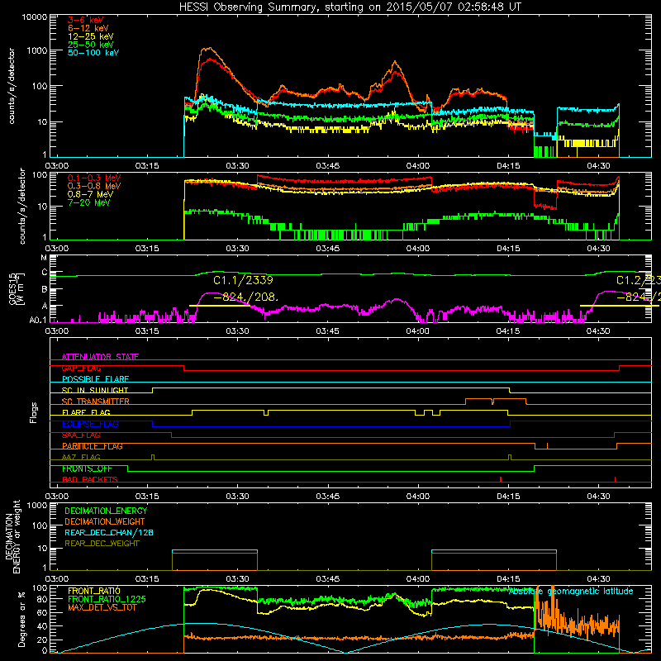Select the GAP_FLAG label

81,368
